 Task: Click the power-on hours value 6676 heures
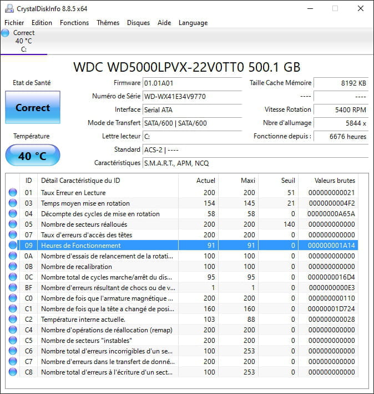tap(341, 137)
